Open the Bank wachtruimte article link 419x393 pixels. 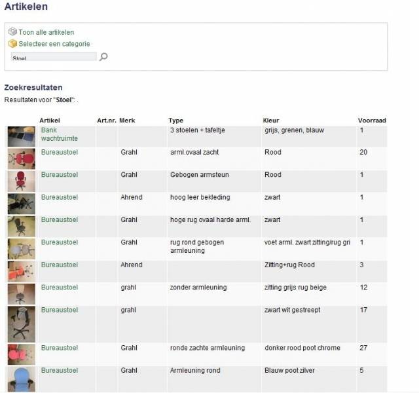(60, 134)
